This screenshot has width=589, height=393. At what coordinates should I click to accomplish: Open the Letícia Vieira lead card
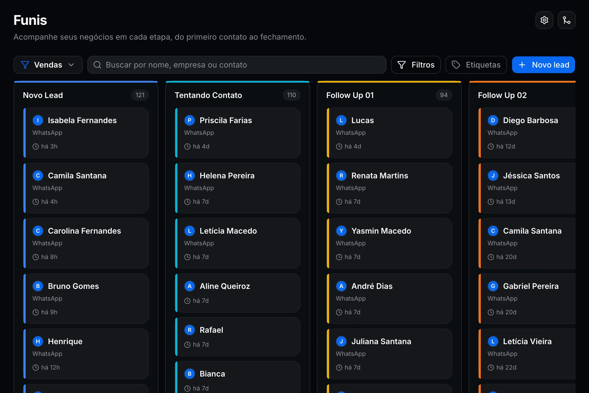click(527, 354)
